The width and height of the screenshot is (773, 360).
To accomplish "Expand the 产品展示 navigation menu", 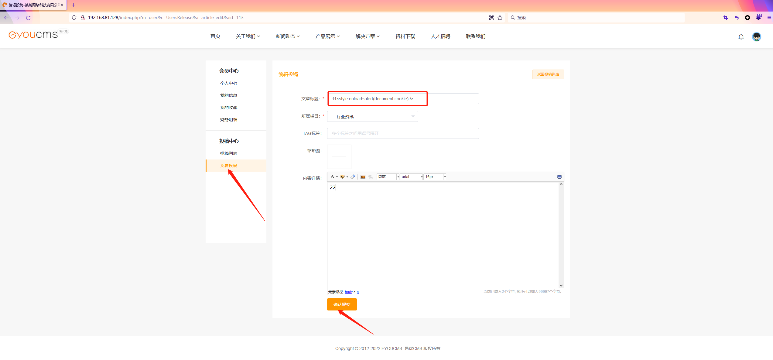I will pyautogui.click(x=327, y=36).
